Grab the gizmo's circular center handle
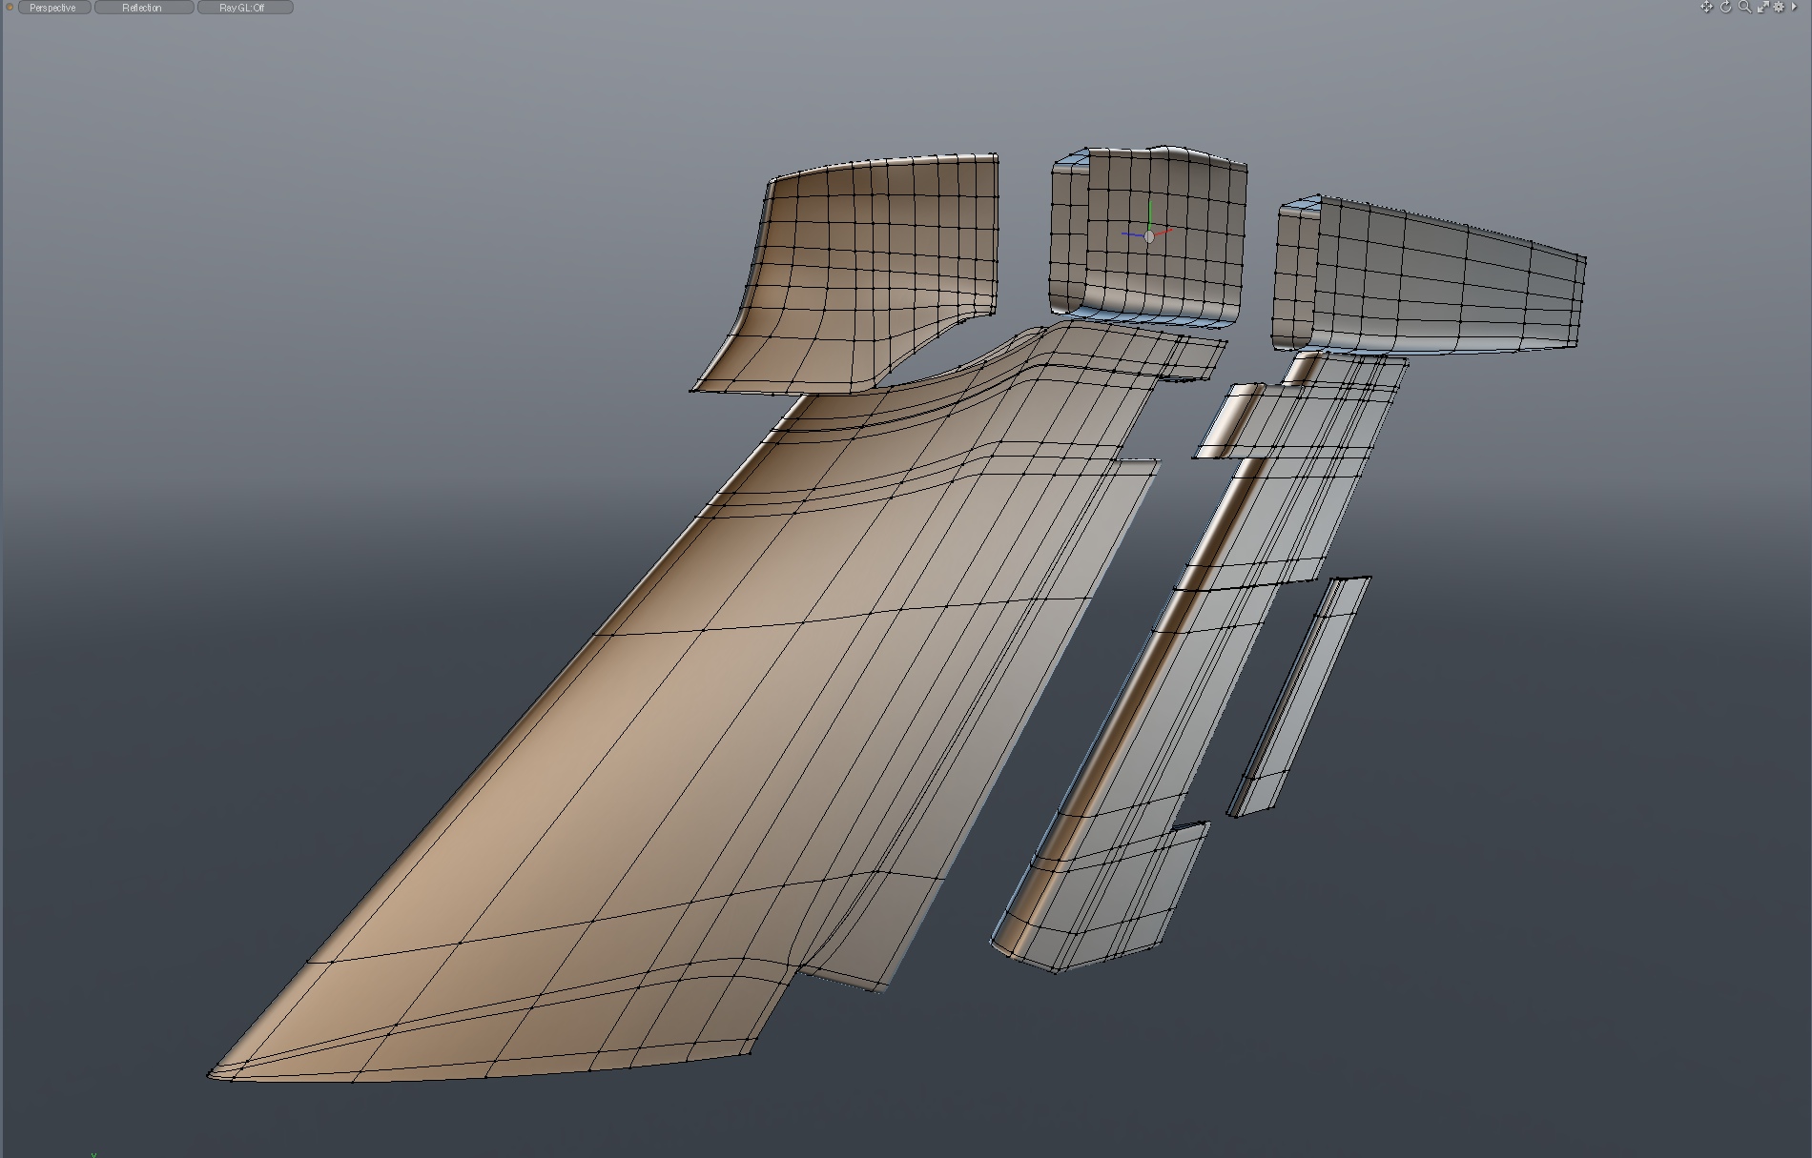The image size is (1812, 1158). (x=1149, y=236)
